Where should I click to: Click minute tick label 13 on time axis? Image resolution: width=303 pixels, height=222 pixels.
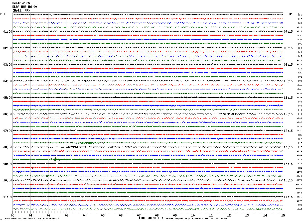click(x=247, y=215)
